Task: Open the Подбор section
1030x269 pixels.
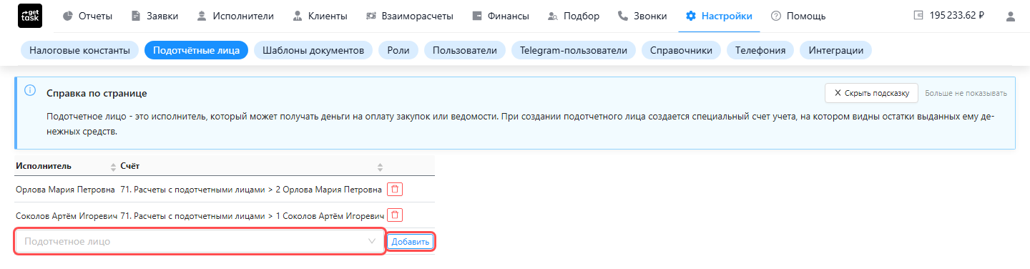Action: click(x=574, y=16)
